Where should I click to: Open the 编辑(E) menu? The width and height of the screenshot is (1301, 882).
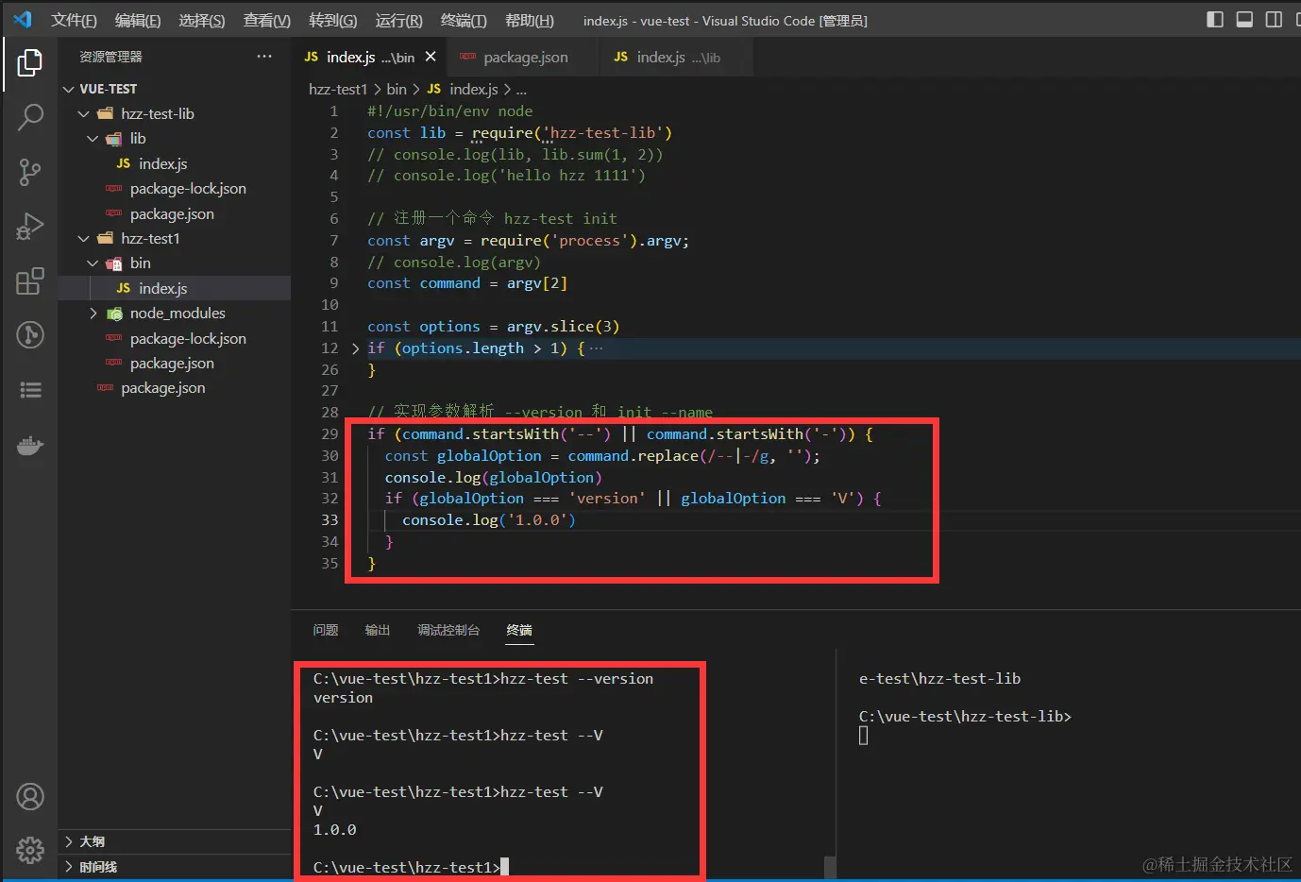click(x=138, y=20)
